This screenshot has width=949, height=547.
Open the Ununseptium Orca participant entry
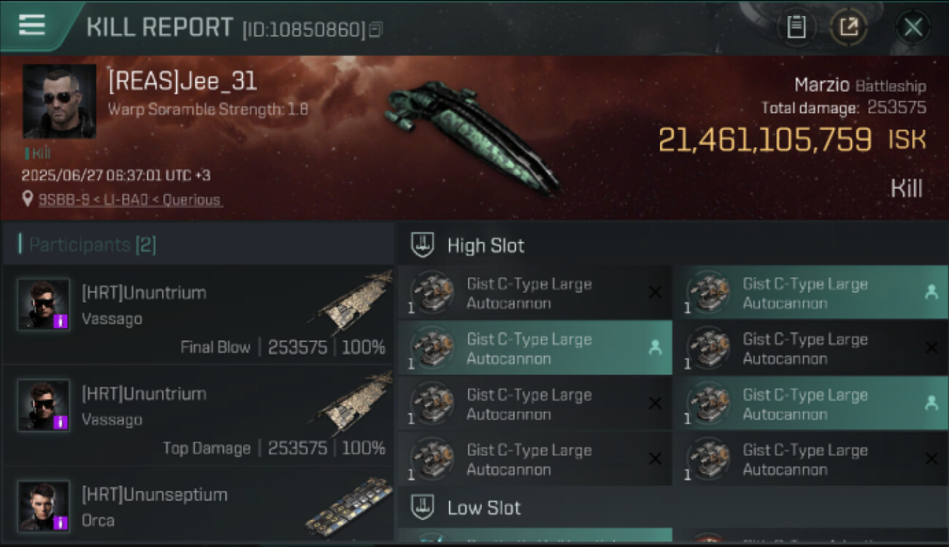[199, 505]
